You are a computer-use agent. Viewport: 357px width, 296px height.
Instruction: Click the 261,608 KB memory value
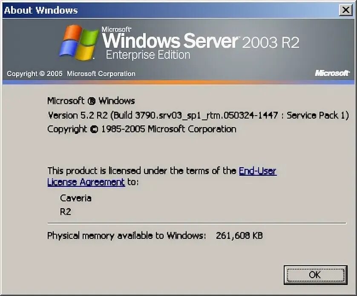click(x=239, y=235)
